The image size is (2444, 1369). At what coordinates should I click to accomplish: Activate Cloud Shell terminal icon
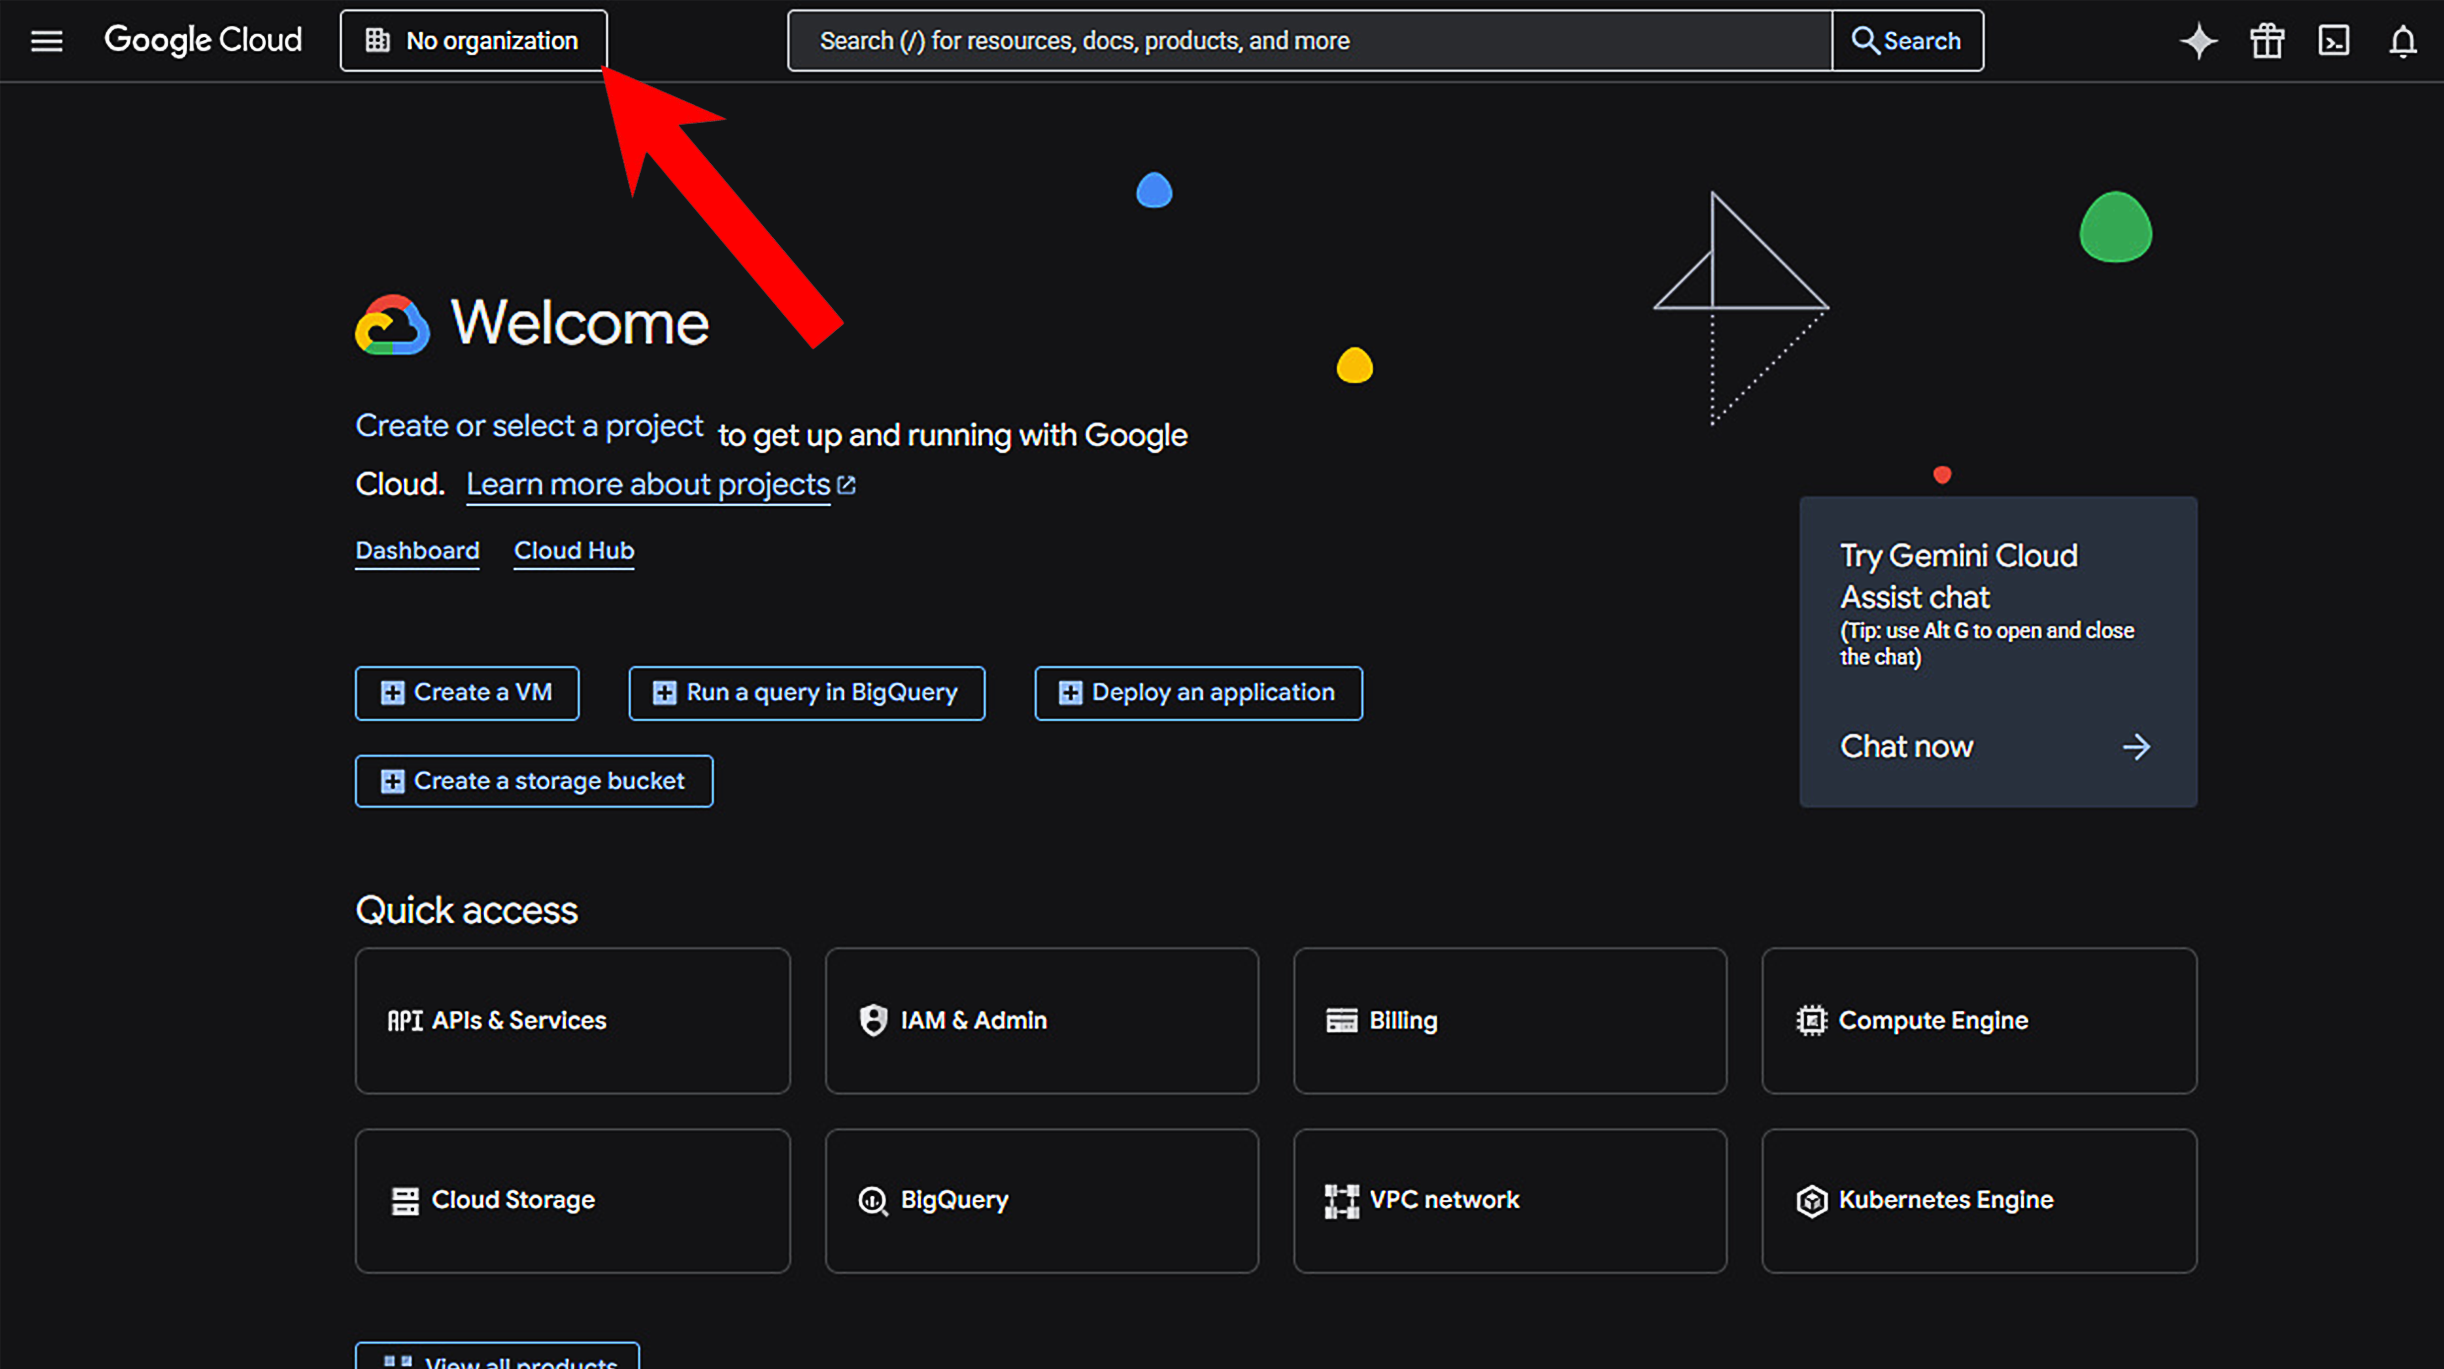(x=2334, y=41)
